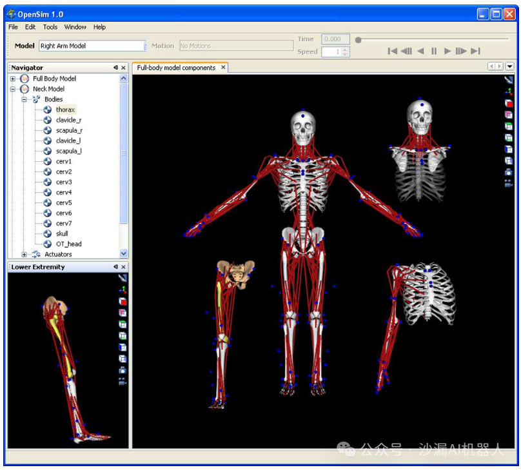Screen dimensions: 521x470
Task: Open the Help menu
Action: pyautogui.click(x=99, y=27)
